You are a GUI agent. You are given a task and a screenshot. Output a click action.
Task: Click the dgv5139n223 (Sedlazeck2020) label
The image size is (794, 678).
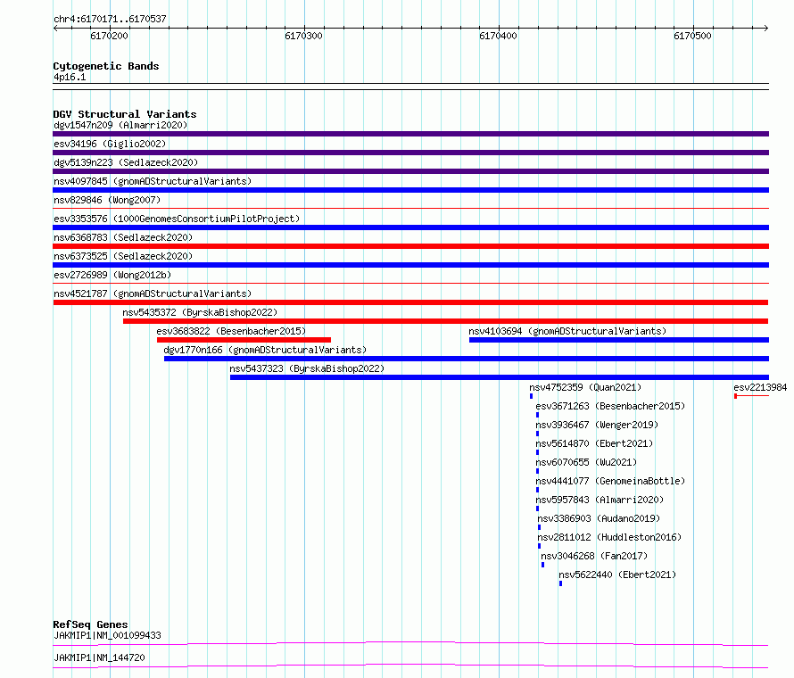tap(126, 162)
